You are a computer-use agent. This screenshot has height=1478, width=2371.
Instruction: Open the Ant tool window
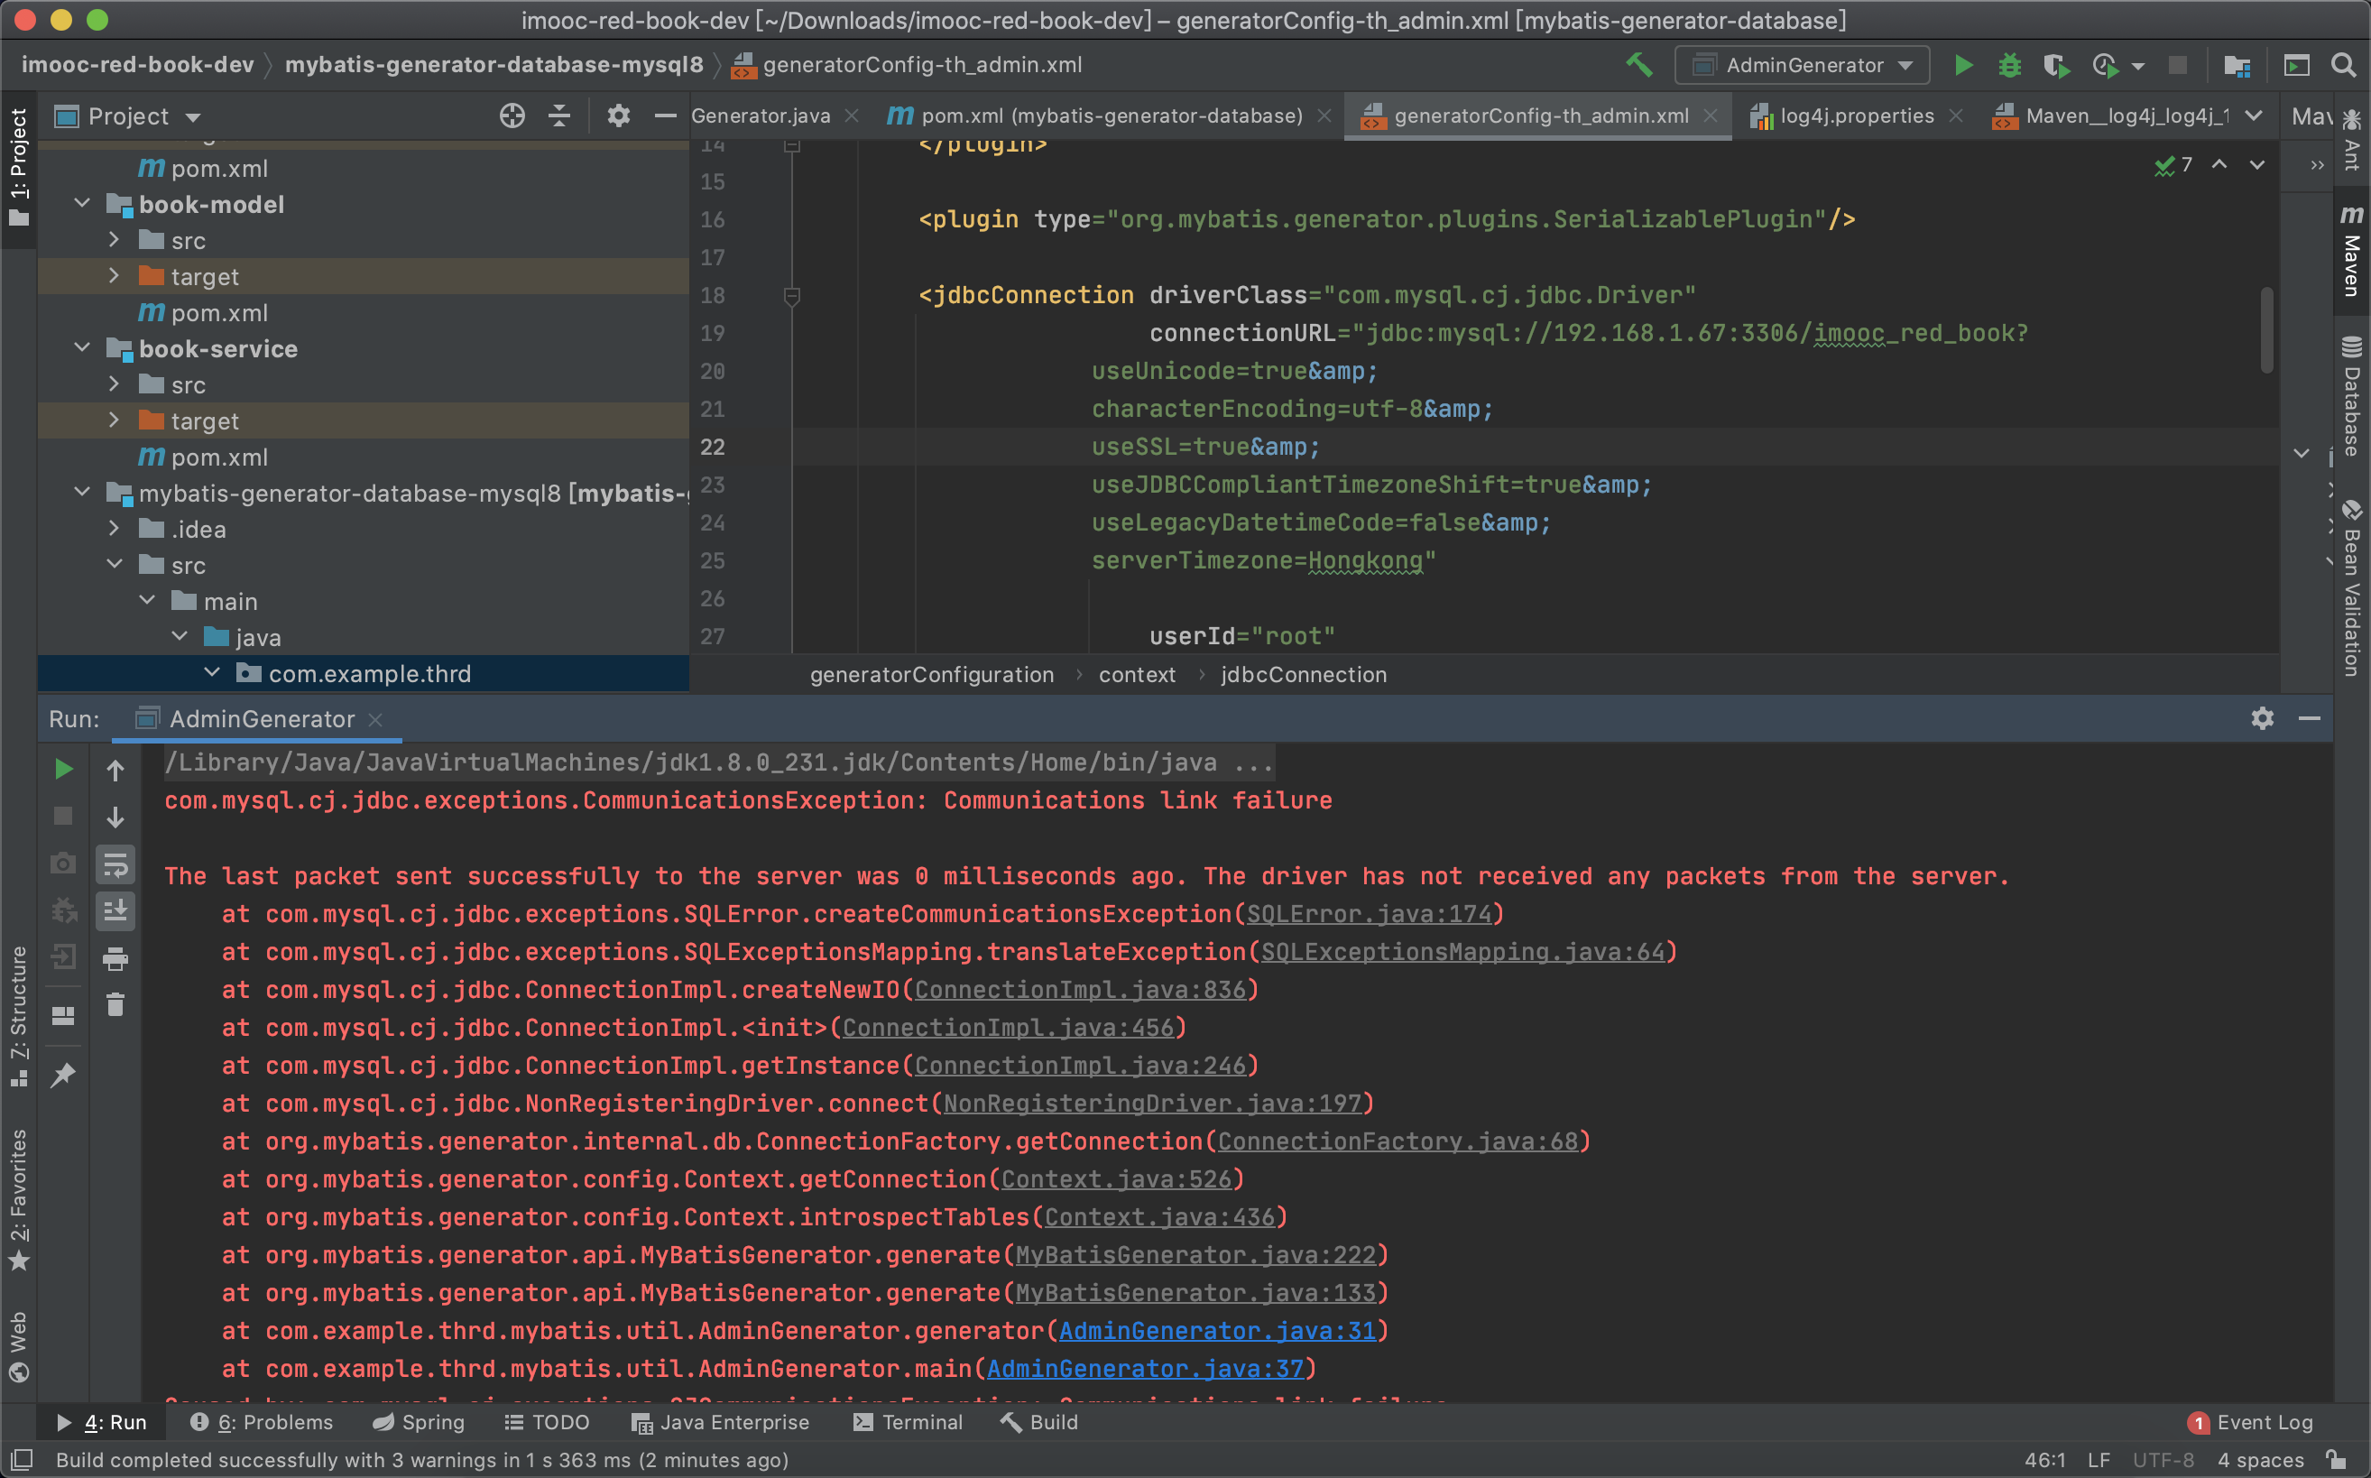[2351, 140]
